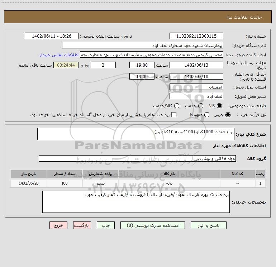Click the پاسخ به نیاز button
The width and height of the screenshot is (276, 267).
pyautogui.click(x=208, y=225)
